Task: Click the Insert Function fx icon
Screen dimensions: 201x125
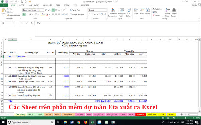Action: point(32,23)
